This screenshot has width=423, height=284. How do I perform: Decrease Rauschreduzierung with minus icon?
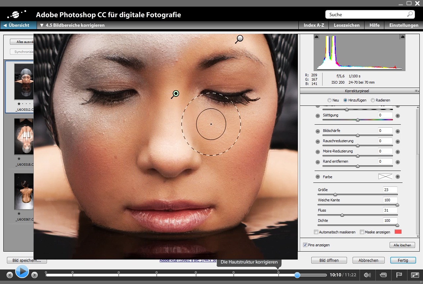[x=318, y=142]
